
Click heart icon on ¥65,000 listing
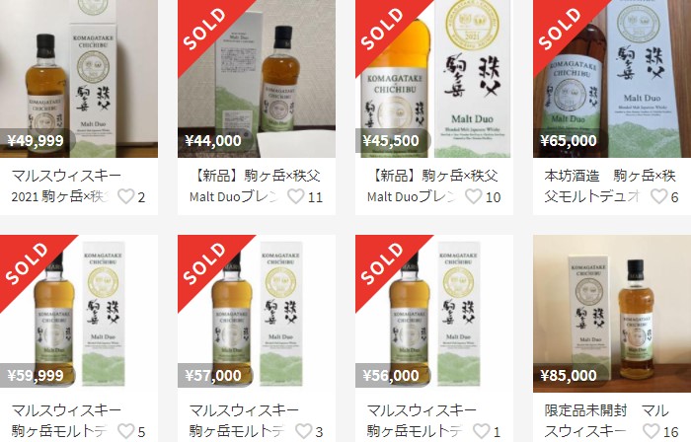point(659,196)
